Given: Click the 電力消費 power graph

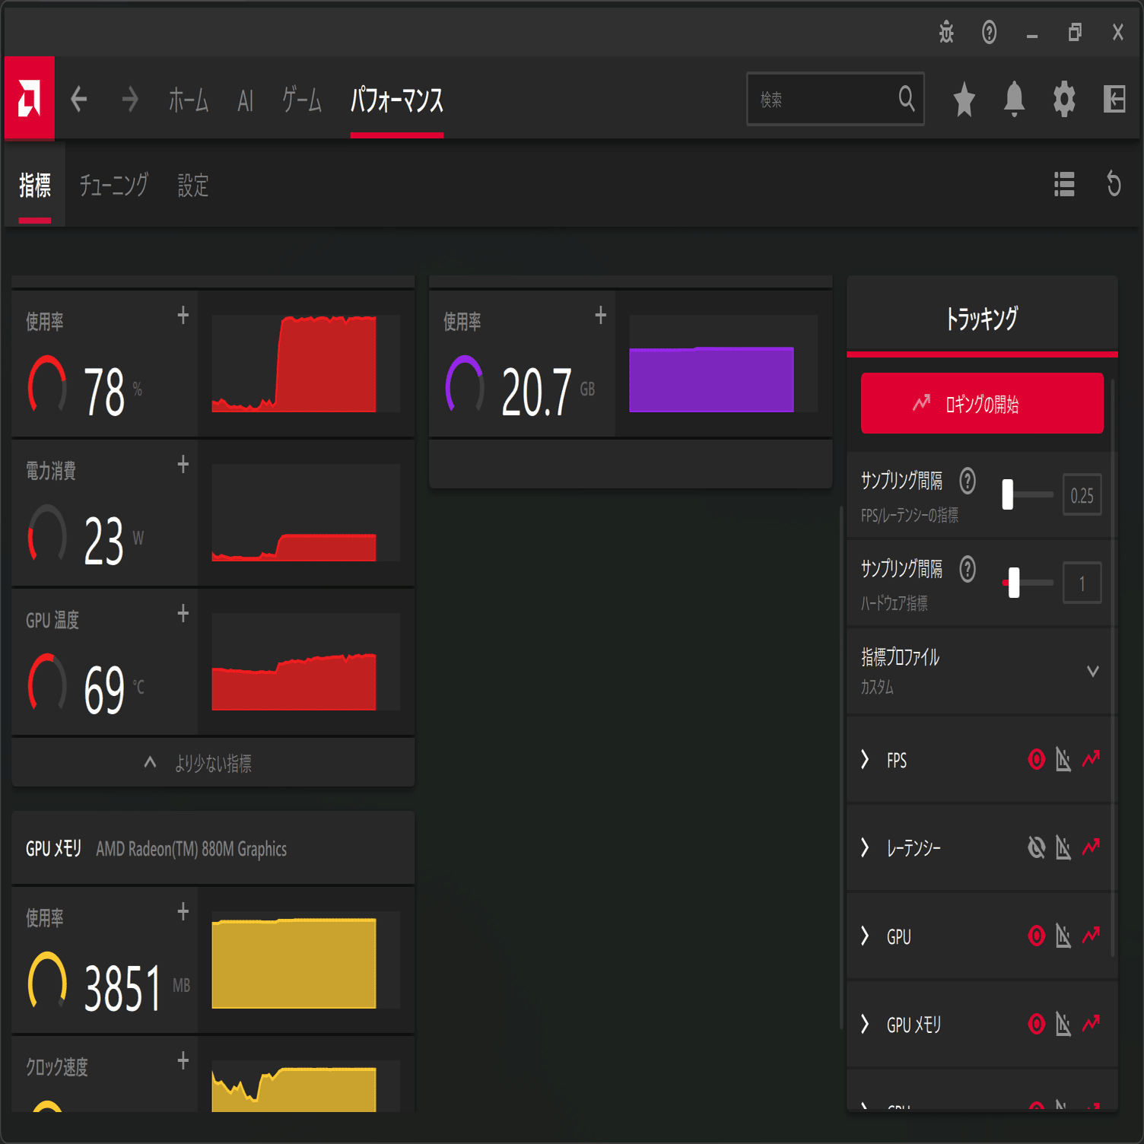Looking at the screenshot, I should tap(306, 513).
